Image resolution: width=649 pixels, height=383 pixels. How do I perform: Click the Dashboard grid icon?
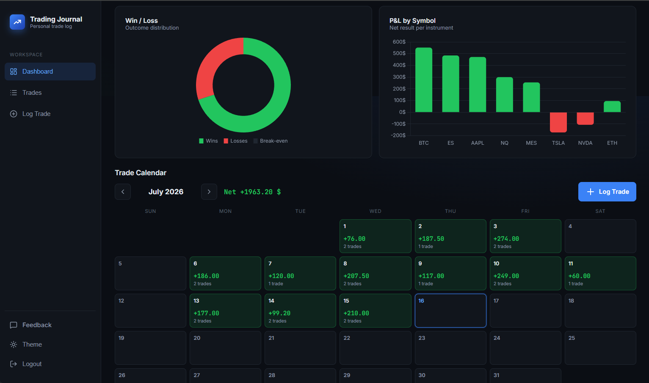14,72
